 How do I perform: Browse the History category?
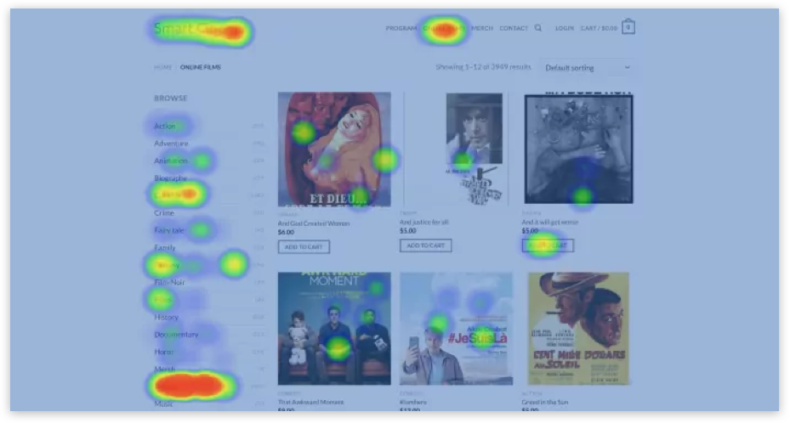[x=167, y=318]
